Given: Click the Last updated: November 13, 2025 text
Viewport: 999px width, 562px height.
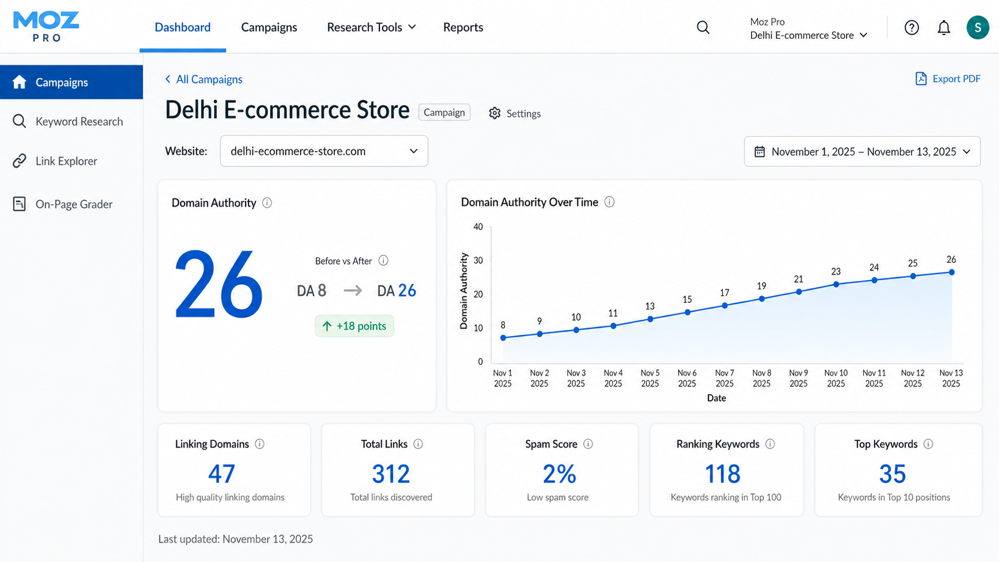Looking at the screenshot, I should coord(235,539).
